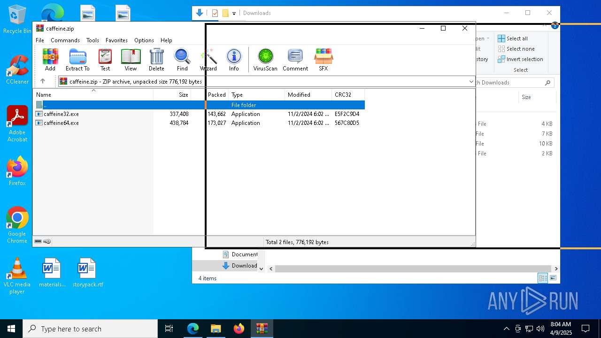Click the Explorer Size column header
The height and width of the screenshot is (338, 601).
click(x=526, y=97)
